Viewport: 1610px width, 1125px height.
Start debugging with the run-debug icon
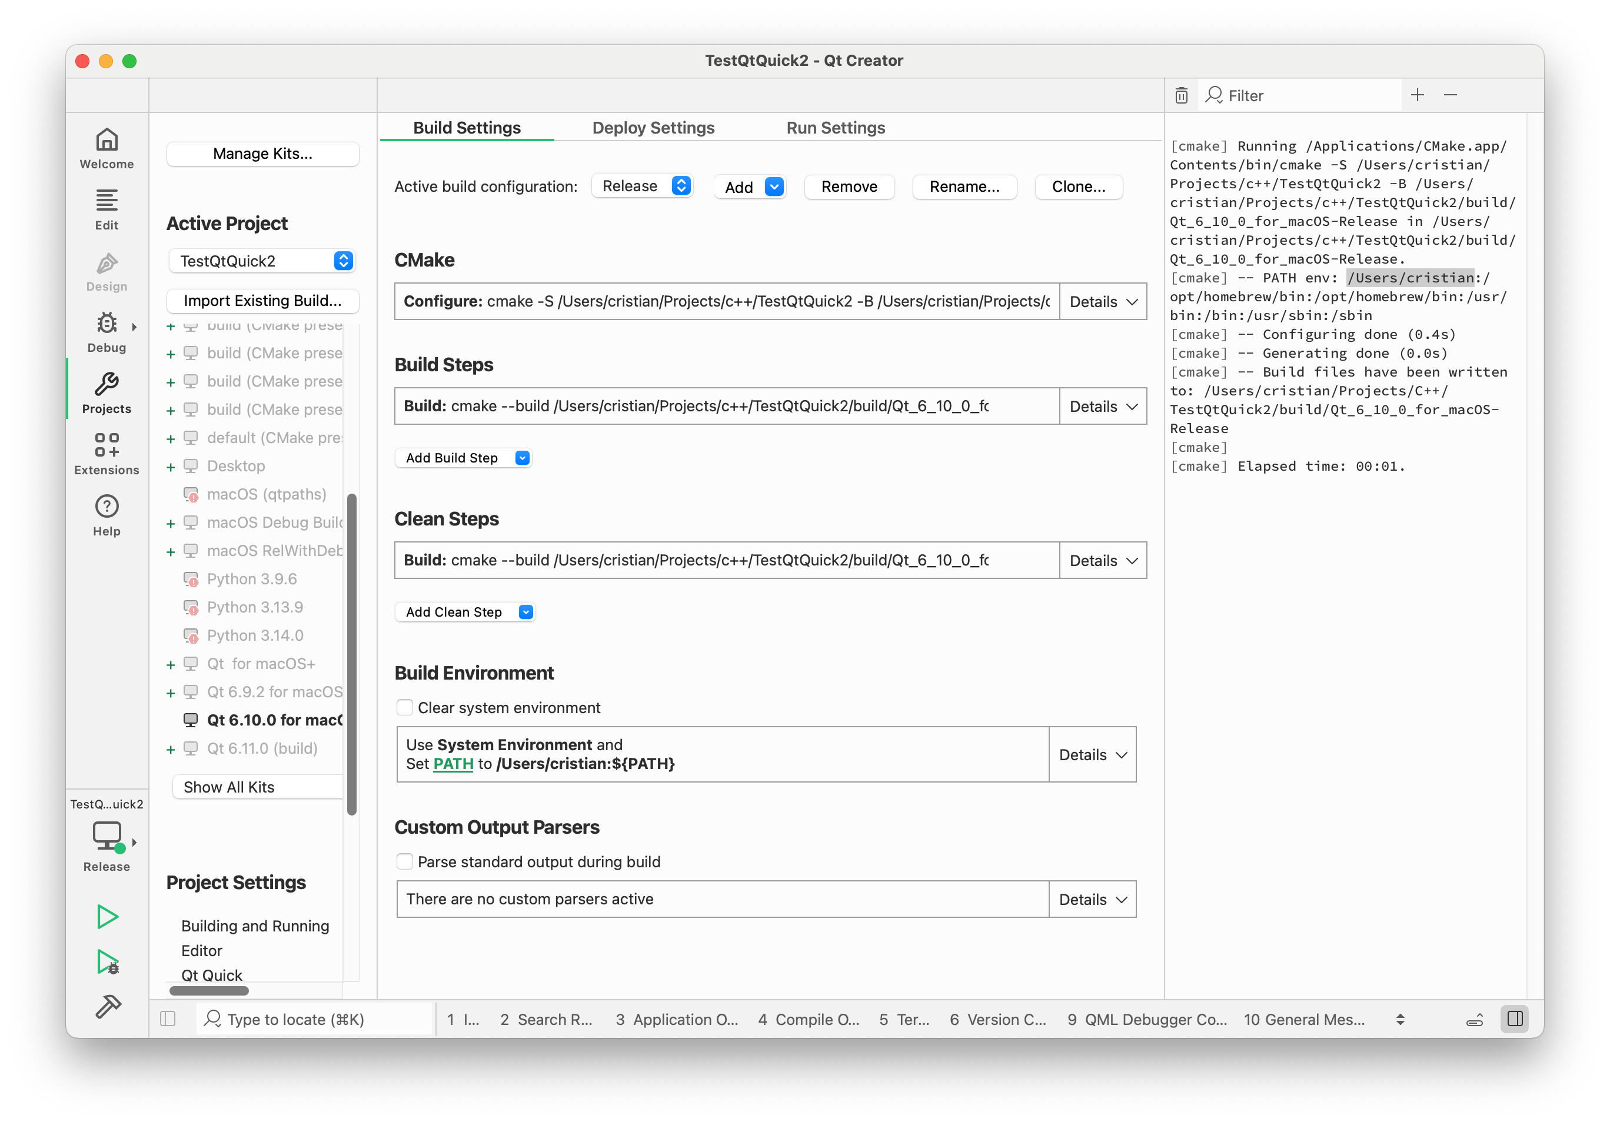coord(107,961)
